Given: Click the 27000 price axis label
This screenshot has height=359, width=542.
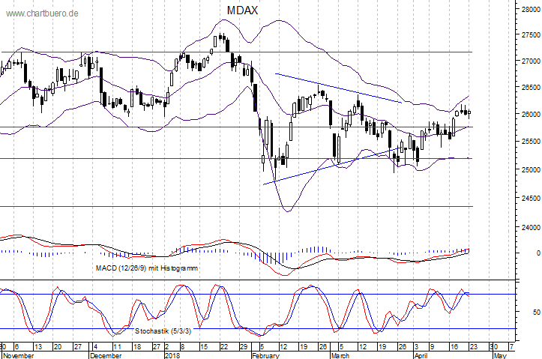Looking at the screenshot, I should tap(531, 61).
